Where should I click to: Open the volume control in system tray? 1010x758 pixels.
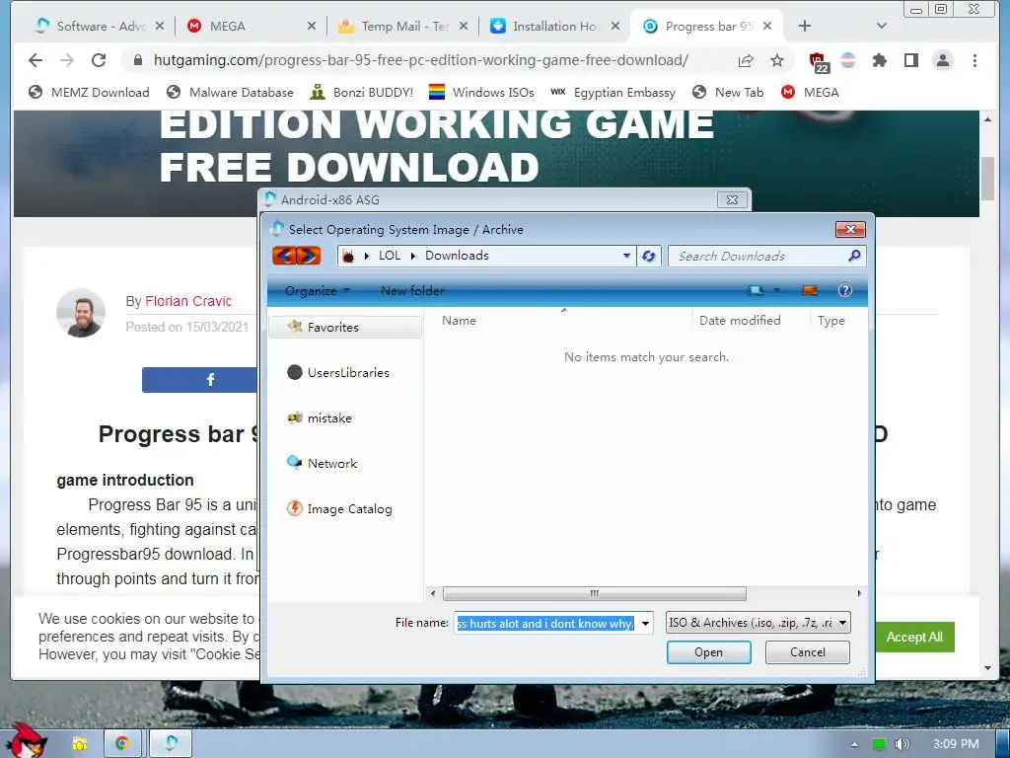pyautogui.click(x=902, y=744)
